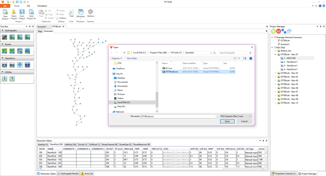Select the reservoir route tool in Tool Box
The width and height of the screenshot is (326, 176).
(27, 51)
